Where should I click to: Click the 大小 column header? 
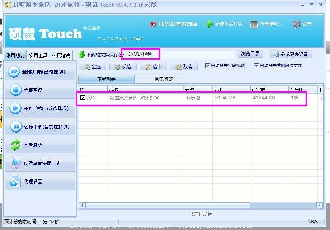click(x=232, y=89)
